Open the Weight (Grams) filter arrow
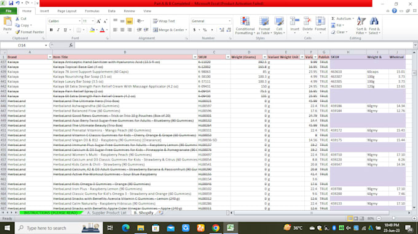 [x=264, y=57]
